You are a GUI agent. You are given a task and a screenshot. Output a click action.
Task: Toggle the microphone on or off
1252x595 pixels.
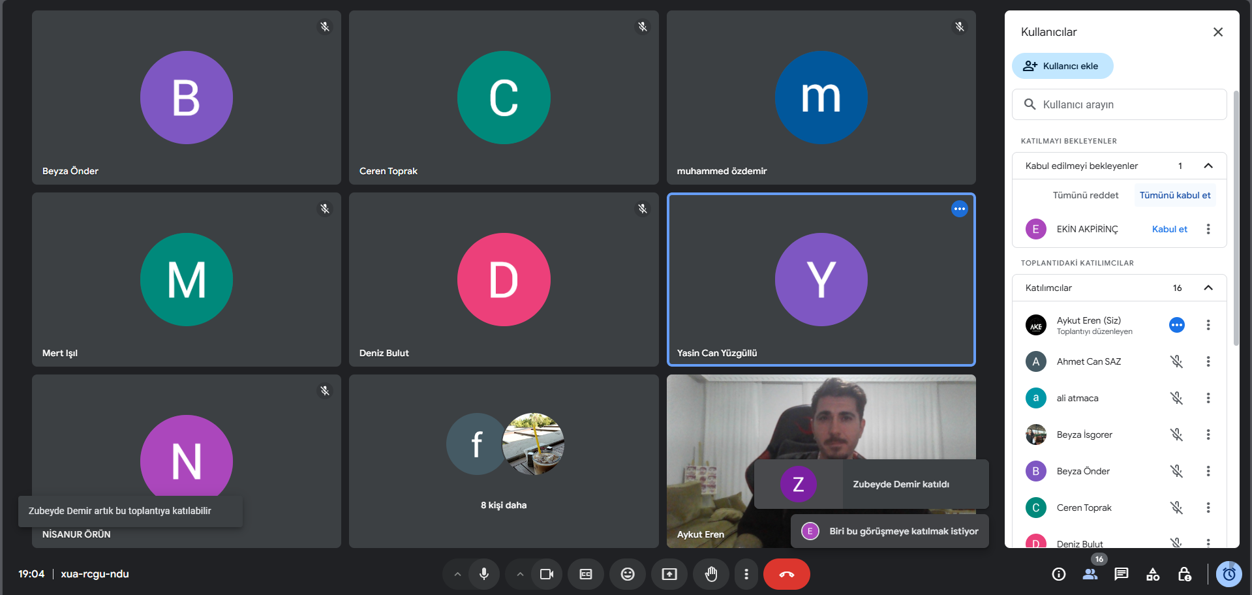coord(483,574)
